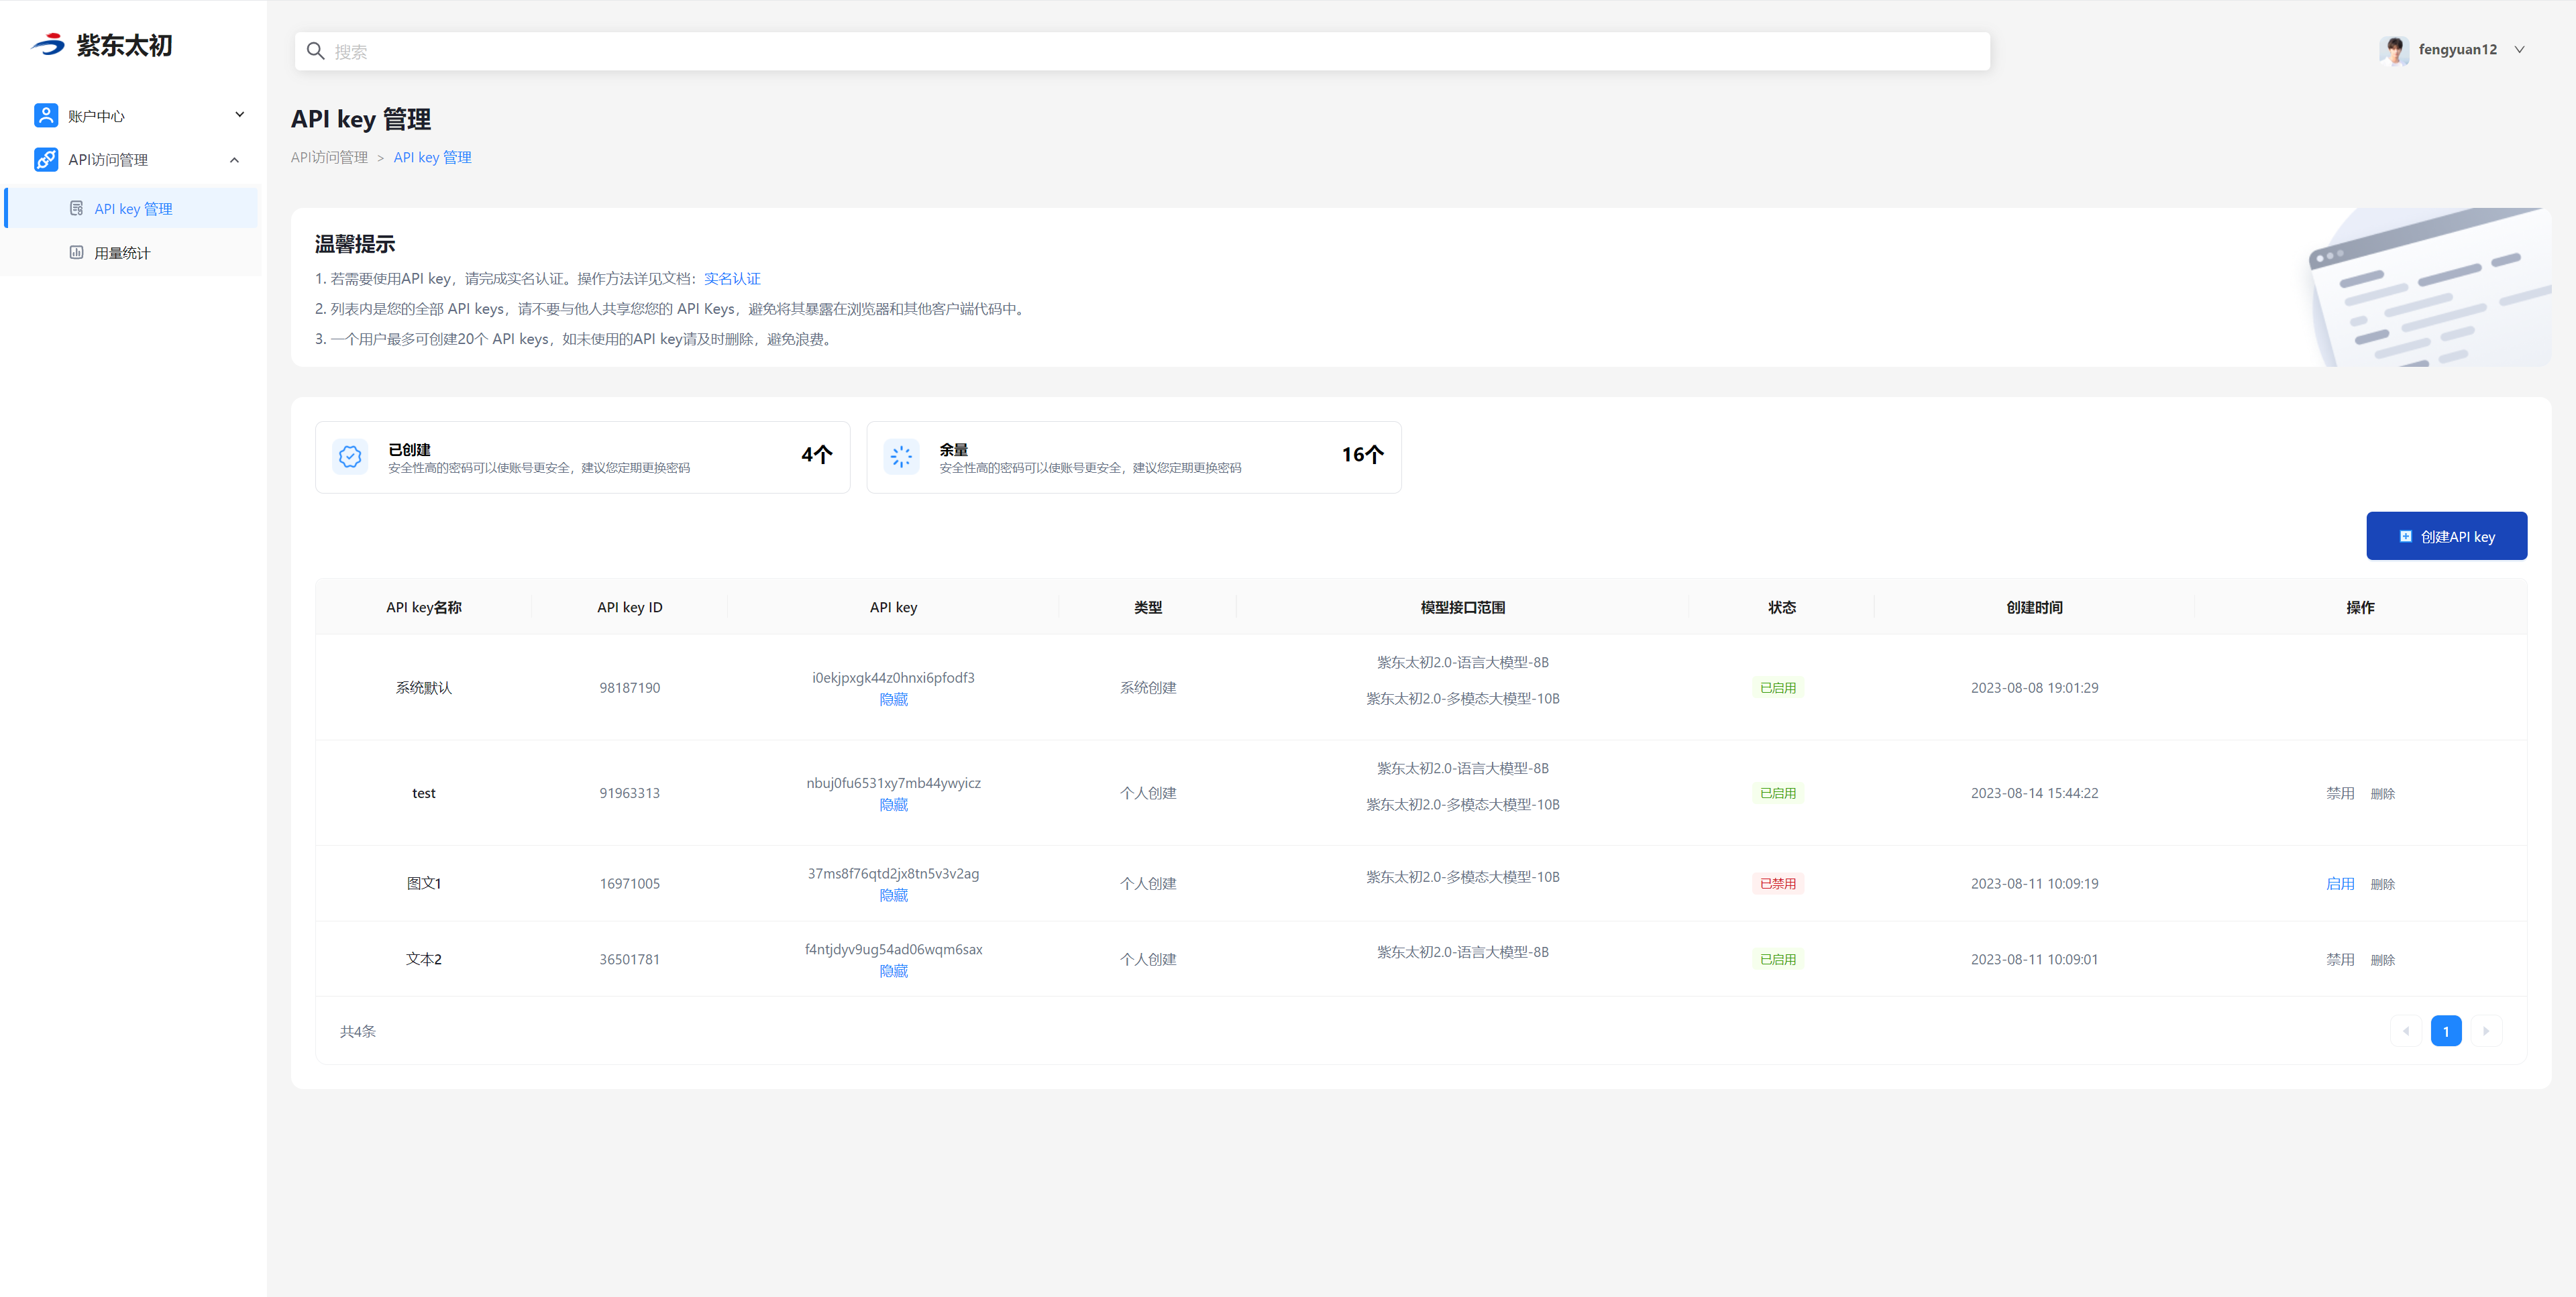Click API key 管理 in the breadcrumb
The height and width of the screenshot is (1297, 2576).
(x=432, y=158)
